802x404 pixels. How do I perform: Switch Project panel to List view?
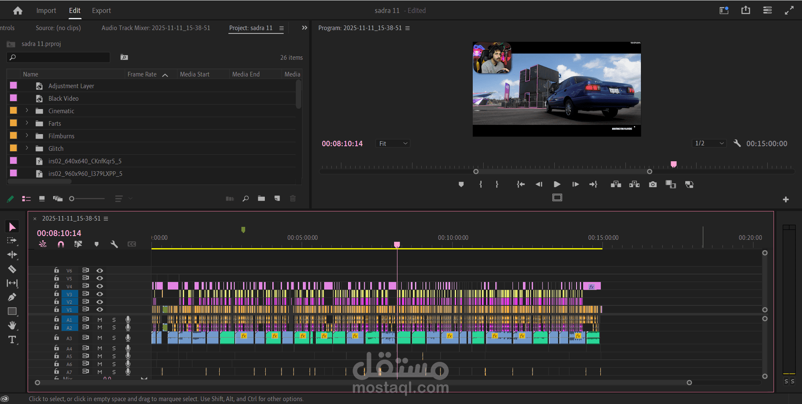(26, 199)
